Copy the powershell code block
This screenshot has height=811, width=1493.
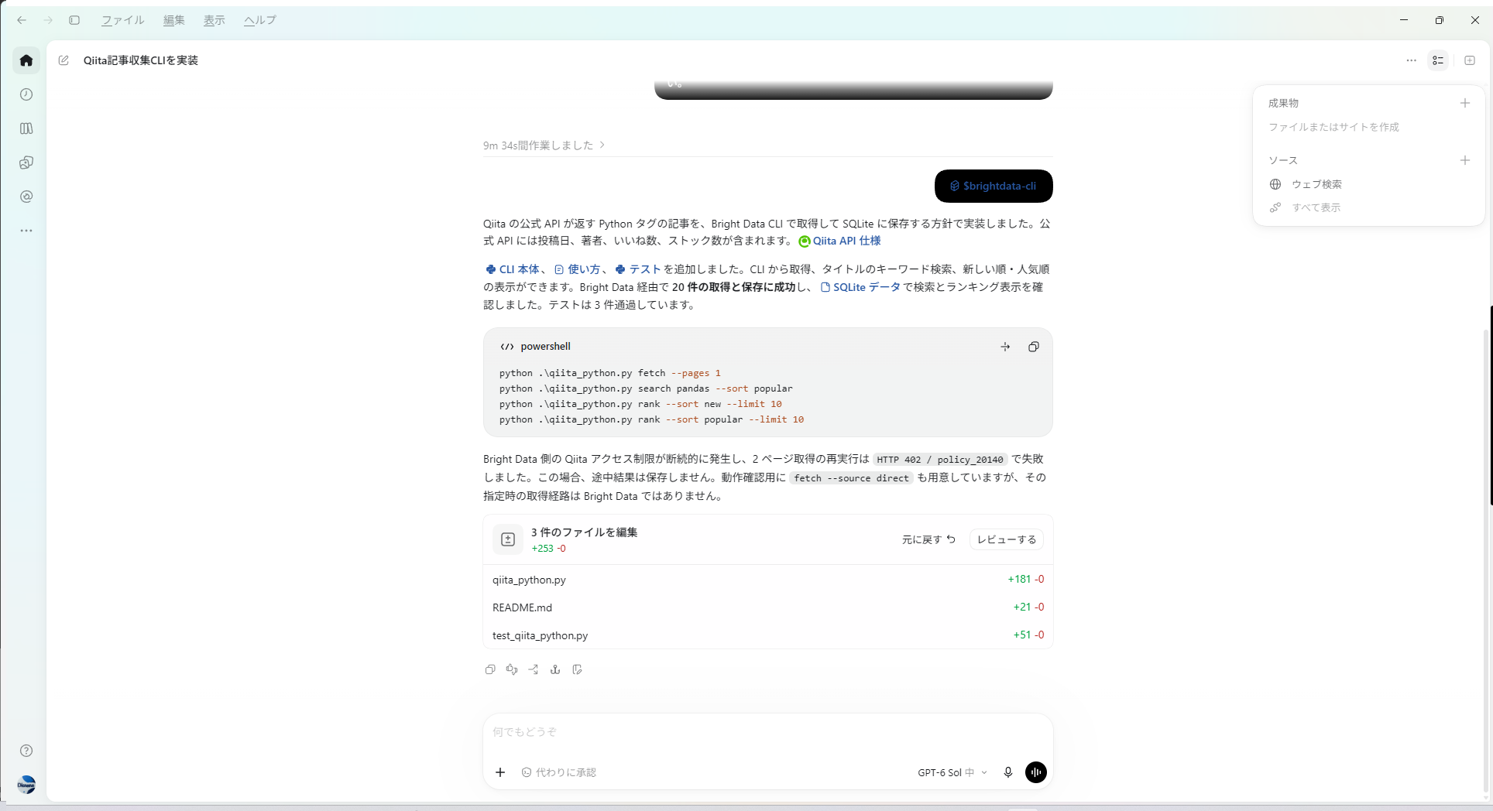point(1033,347)
